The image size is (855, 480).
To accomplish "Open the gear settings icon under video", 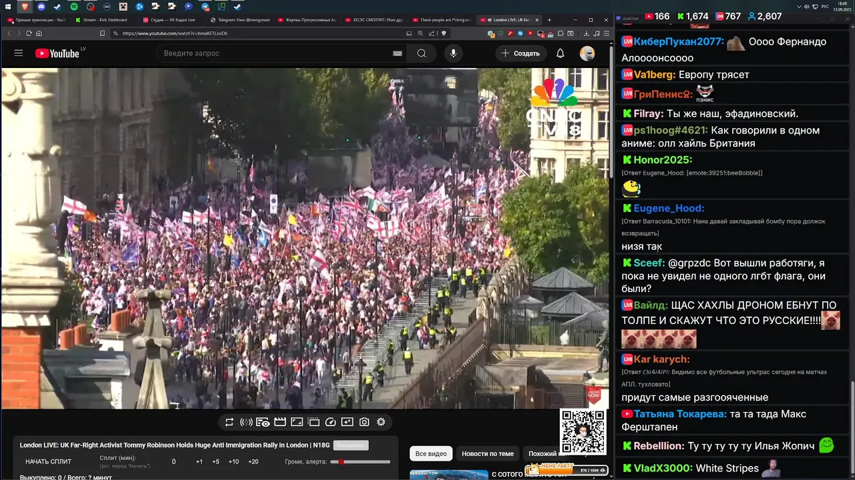I will pos(381,422).
